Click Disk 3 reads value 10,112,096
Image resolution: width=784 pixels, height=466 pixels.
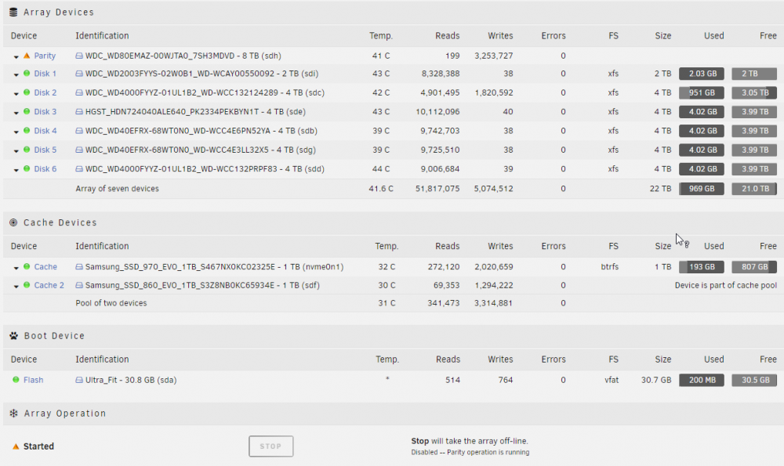point(437,111)
